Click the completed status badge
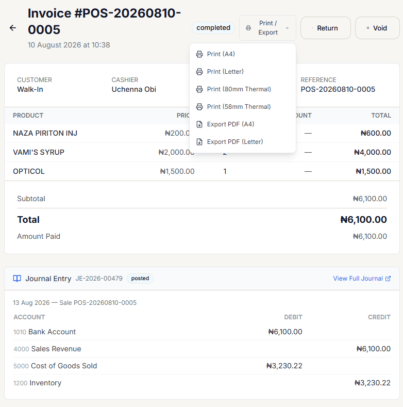This screenshot has width=403, height=407. 213,28
